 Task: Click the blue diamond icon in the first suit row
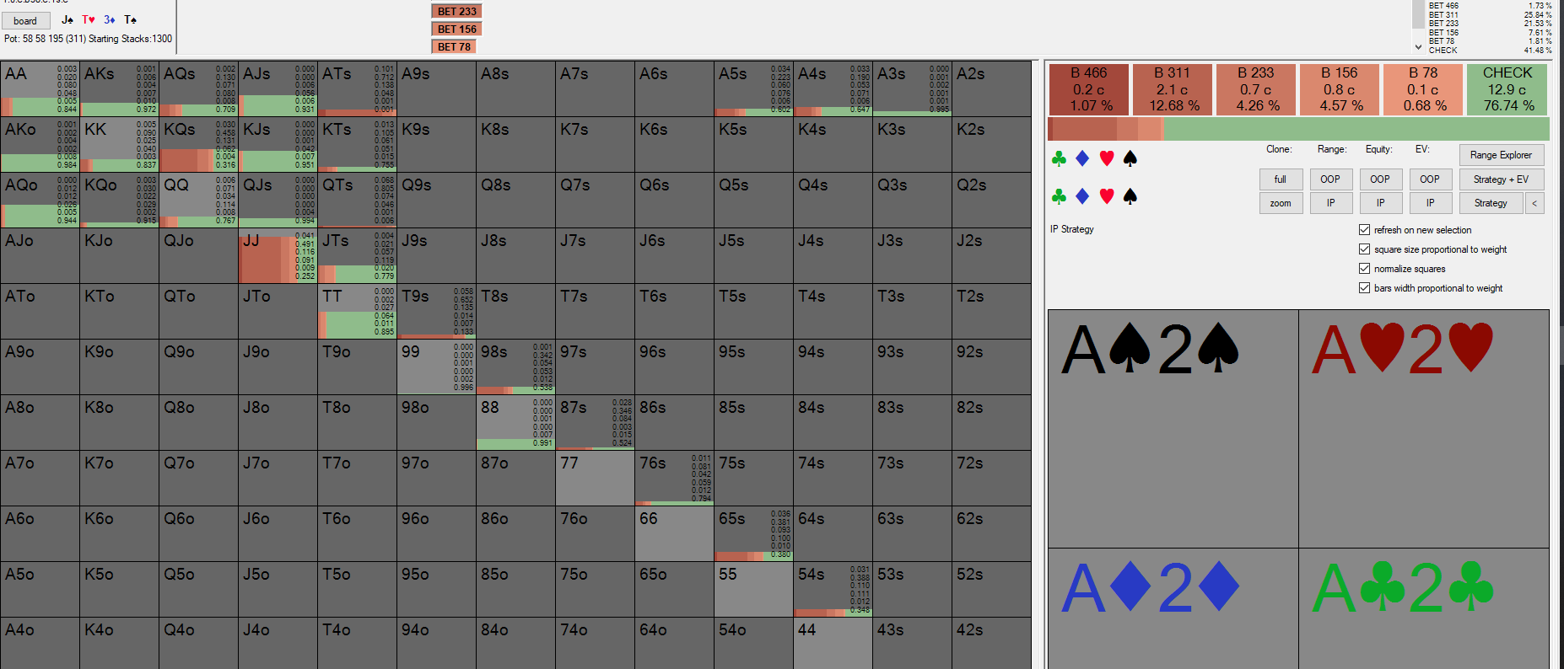coord(1082,158)
